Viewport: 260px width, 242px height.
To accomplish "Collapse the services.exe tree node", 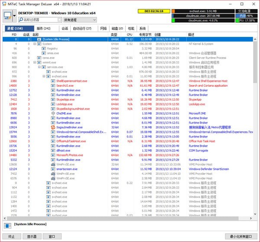I will [39, 67].
